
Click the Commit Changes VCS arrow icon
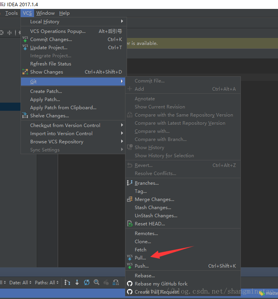(25, 39)
